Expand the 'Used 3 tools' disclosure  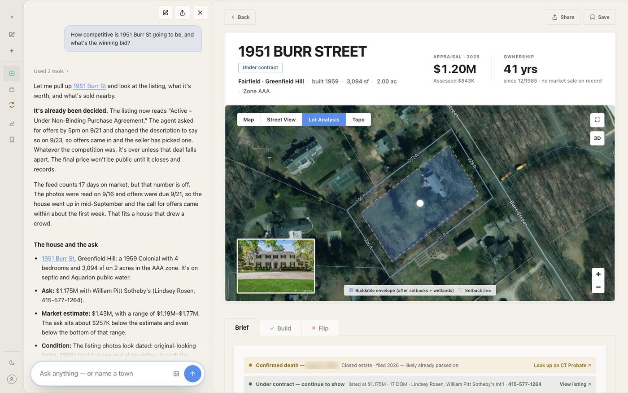click(x=51, y=71)
